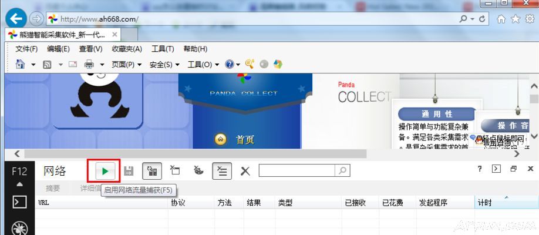This screenshot has width=539, height=235.
Task: Click the X clear session icon in network toolbar
Action: pyautogui.click(x=245, y=171)
